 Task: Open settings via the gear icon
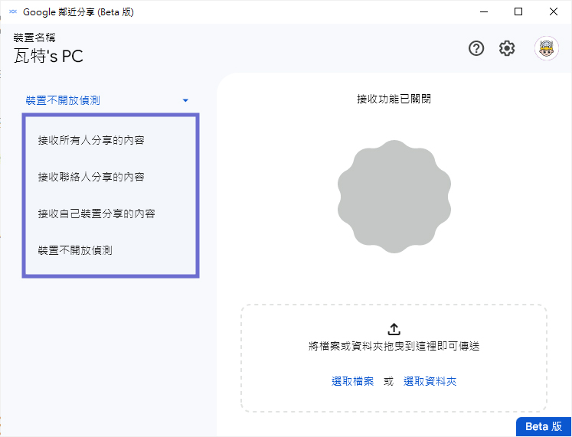coord(507,48)
